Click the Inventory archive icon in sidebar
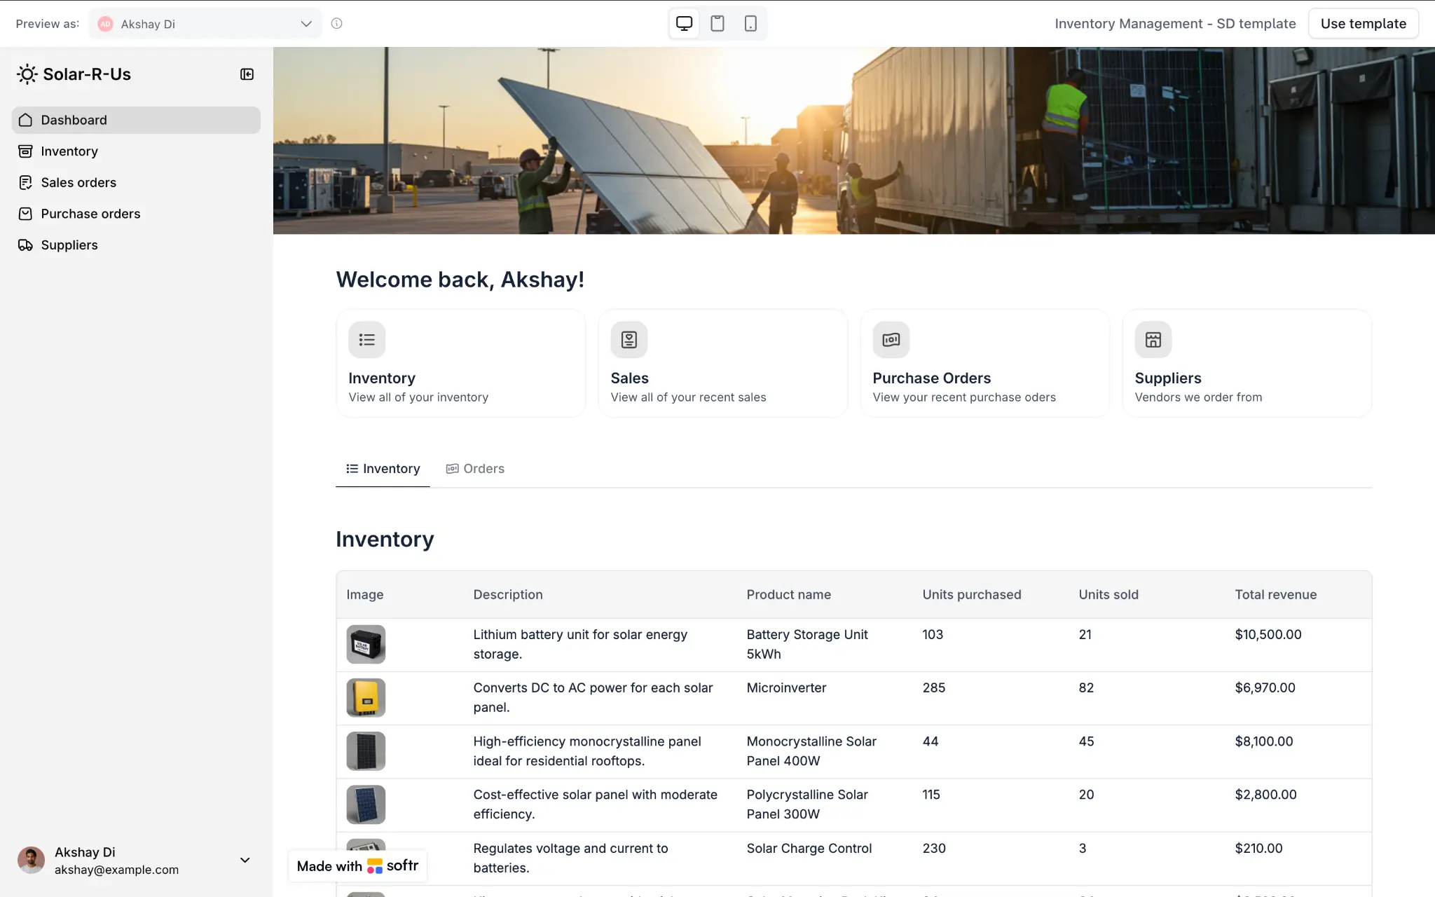1435x897 pixels. [25, 151]
